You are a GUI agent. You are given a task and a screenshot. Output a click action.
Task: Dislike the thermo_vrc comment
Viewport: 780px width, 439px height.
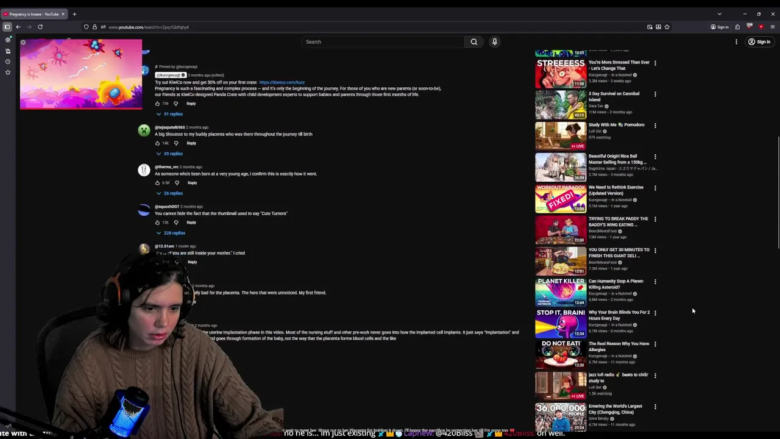pos(177,183)
